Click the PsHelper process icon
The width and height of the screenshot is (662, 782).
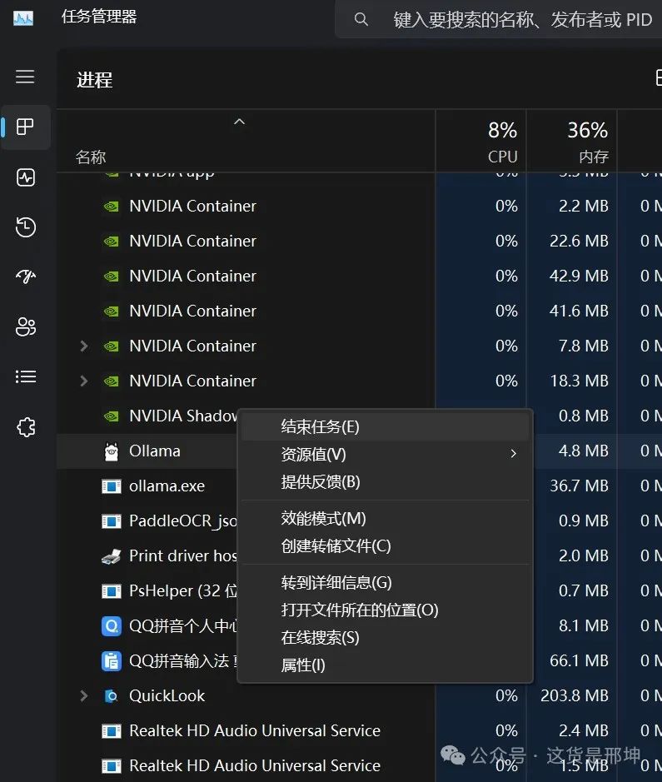[111, 591]
